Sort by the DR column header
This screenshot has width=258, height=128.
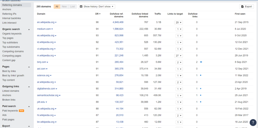[98, 14]
